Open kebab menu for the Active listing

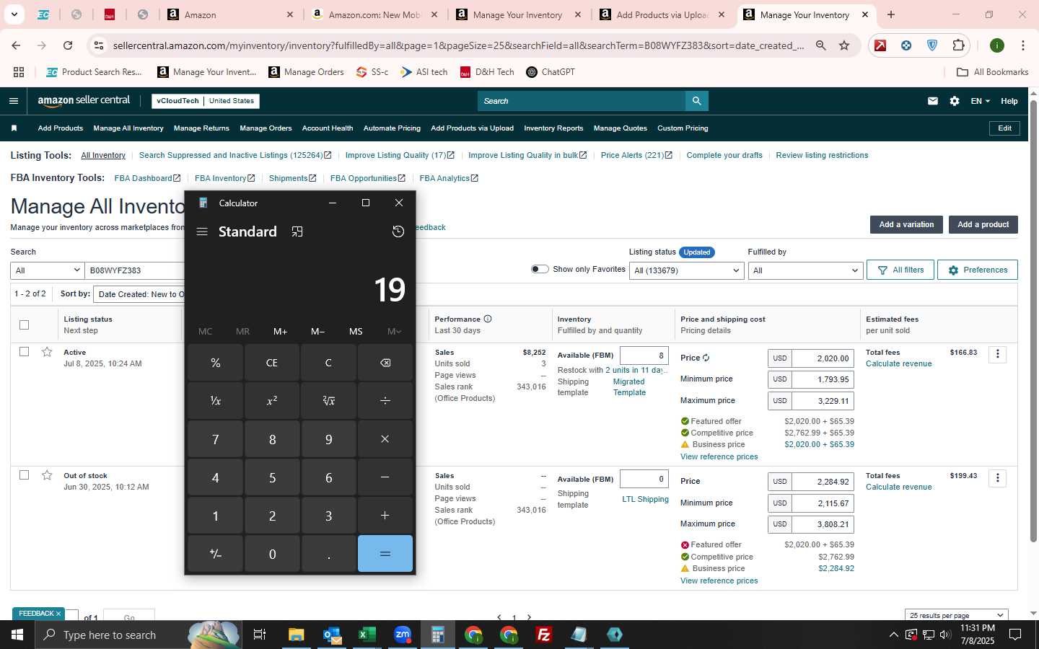(x=997, y=354)
